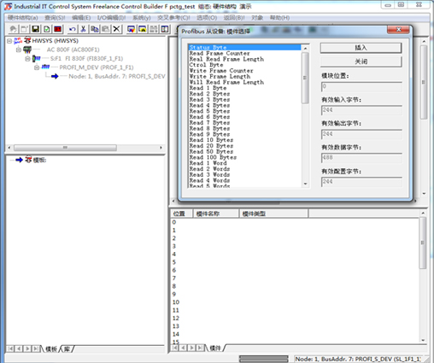Viewport: 434px width, 363px height.
Task: Click the save (floppy disk) toolbar icon
Action: (36, 29)
